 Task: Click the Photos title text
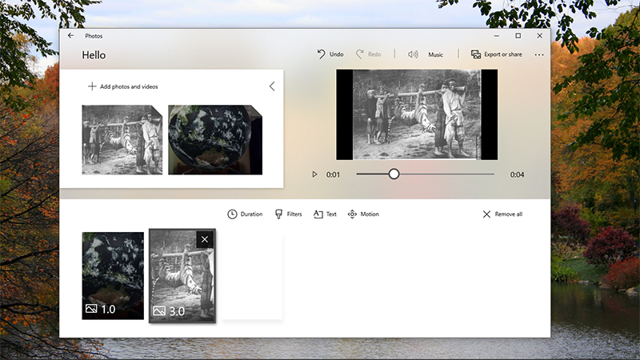94,36
